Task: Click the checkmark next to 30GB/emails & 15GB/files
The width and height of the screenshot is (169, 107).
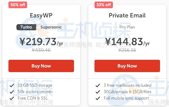Action: [98, 92]
